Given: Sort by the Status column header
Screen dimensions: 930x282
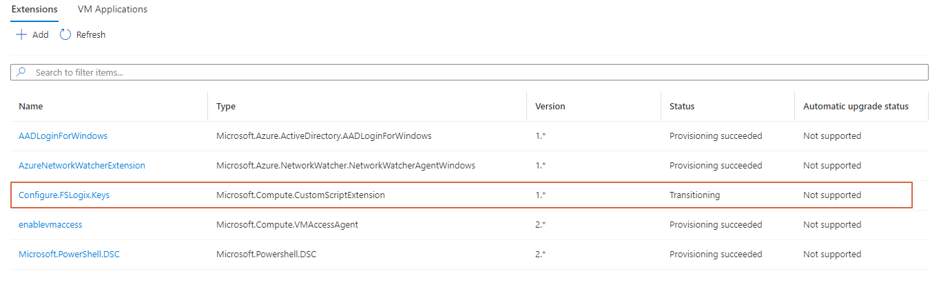Looking at the screenshot, I should tap(682, 107).
